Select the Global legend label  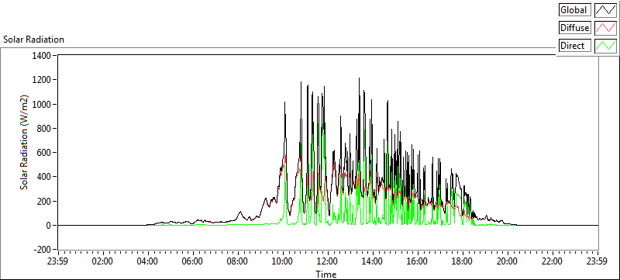pos(575,10)
